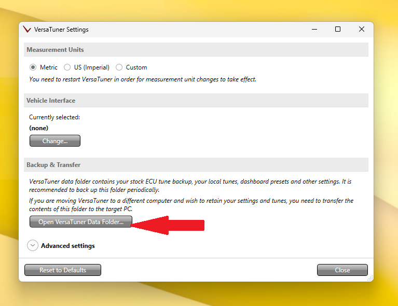This screenshot has height=306, width=398.
Task: Maximize the VersaTuner Settings window
Action: 338,30
